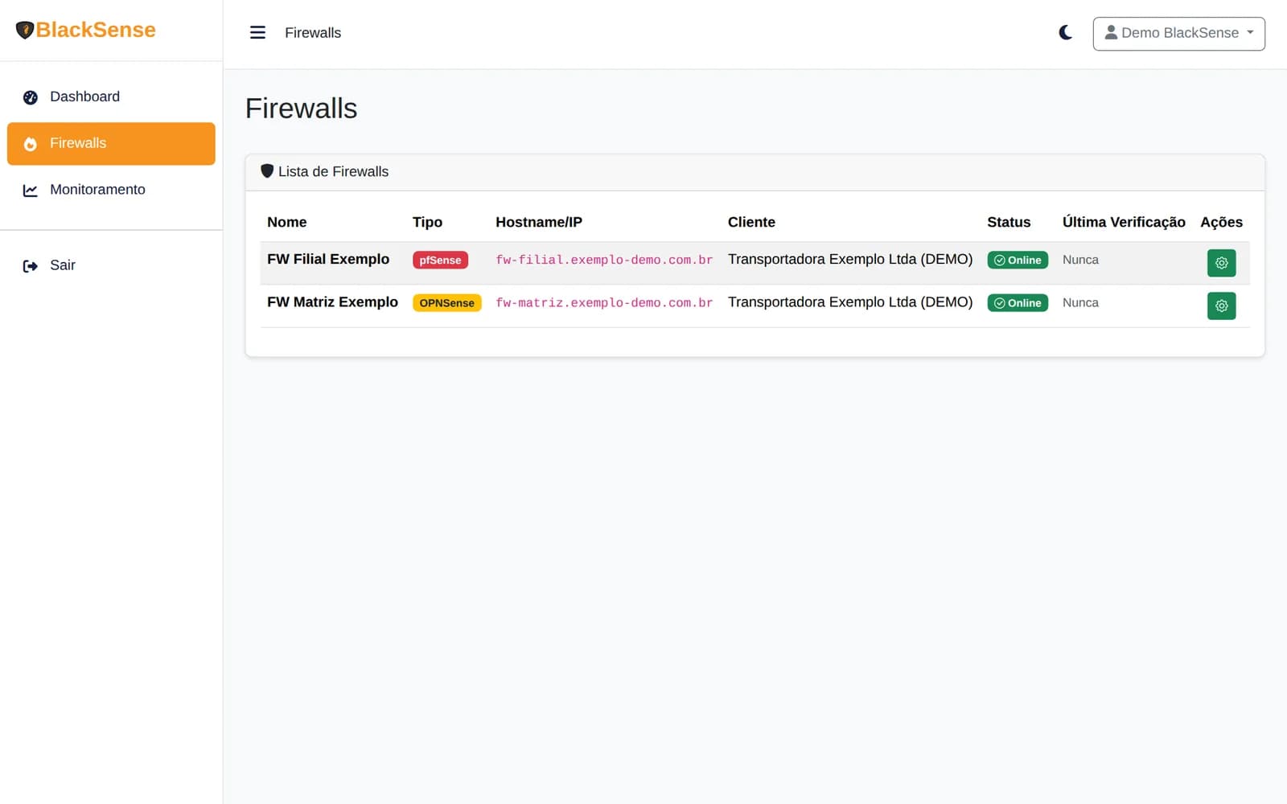Screen dimensions: 1287x804
Task: Click Nunca in the FW Matriz row
Action: pyautogui.click(x=1080, y=302)
